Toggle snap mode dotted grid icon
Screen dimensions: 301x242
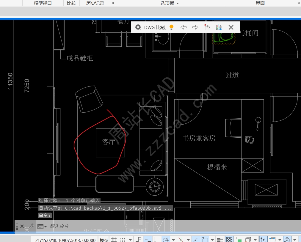click(x=123, y=240)
